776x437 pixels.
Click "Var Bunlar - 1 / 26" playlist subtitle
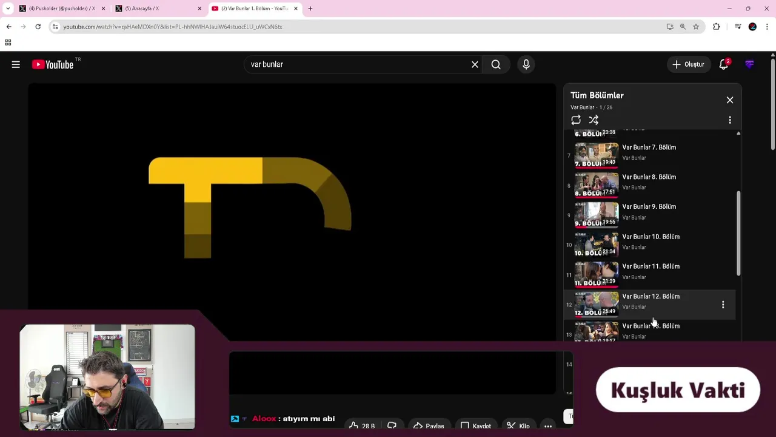click(x=591, y=107)
